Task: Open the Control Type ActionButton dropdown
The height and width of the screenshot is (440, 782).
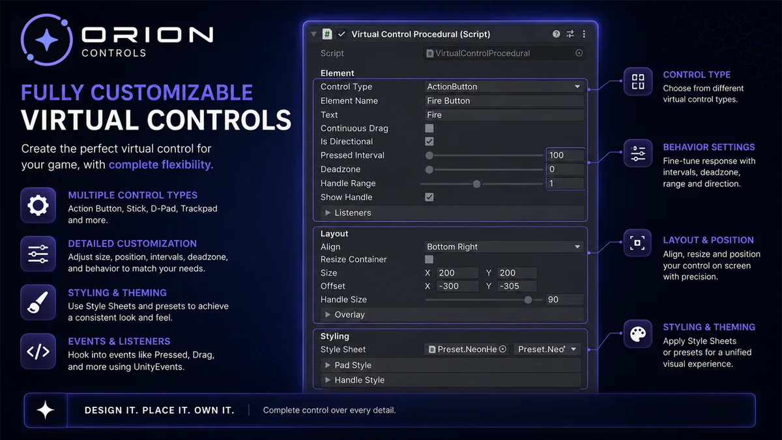Action: 504,87
